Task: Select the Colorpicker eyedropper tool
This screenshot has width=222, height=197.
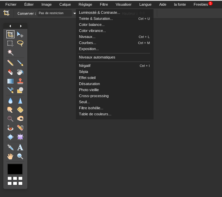Action: click(10, 148)
